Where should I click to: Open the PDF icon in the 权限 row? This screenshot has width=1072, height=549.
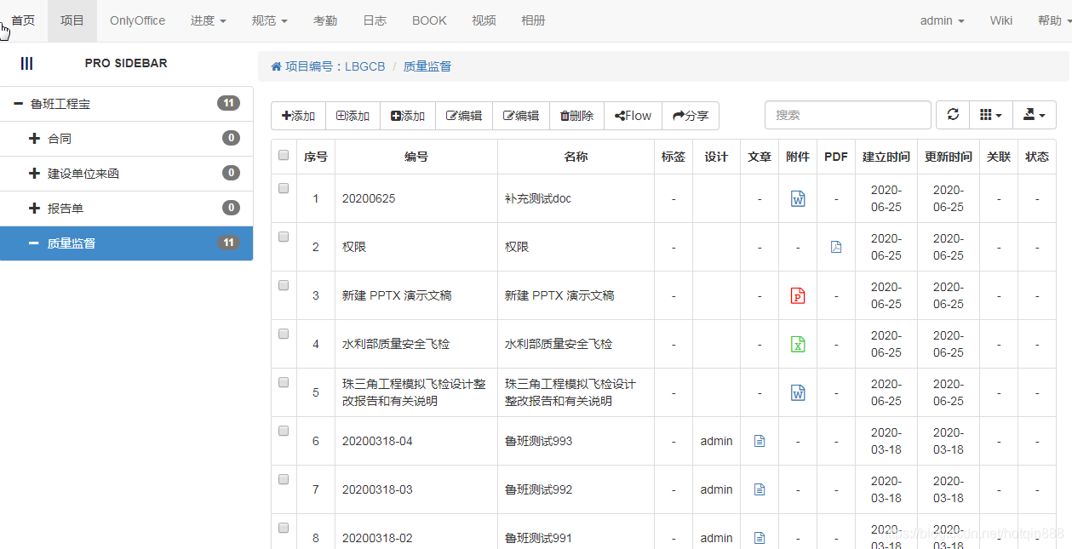click(x=836, y=247)
